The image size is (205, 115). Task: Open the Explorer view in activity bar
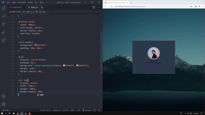tap(4, 8)
